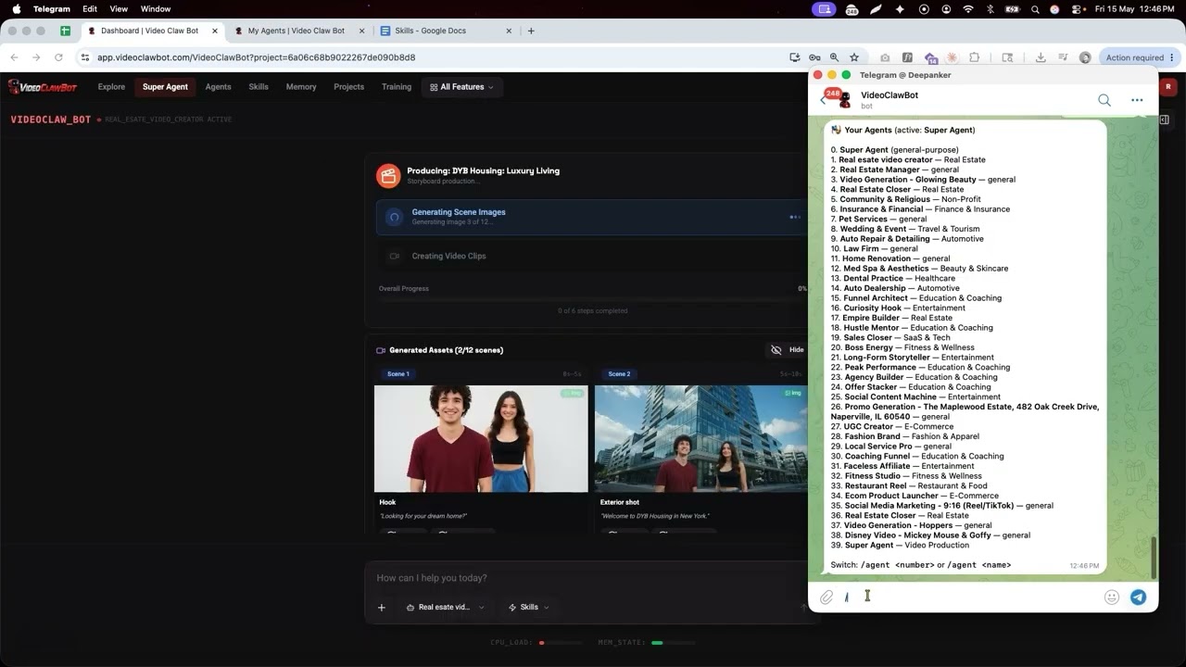Attach a file in the Telegram message bar
Screen dimensions: 1186x667
pos(826,598)
